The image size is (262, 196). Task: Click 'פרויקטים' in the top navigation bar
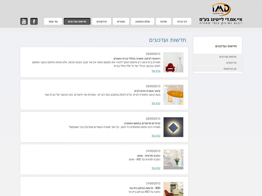tap(102, 22)
